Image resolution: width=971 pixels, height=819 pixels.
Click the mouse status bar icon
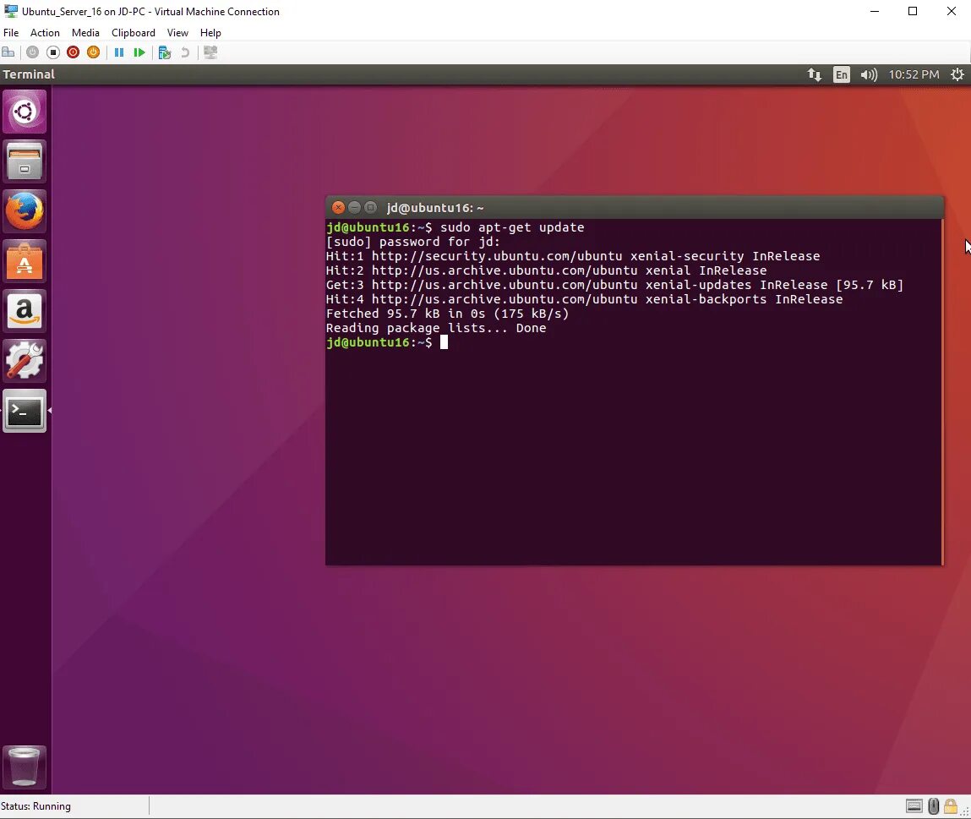tap(934, 806)
